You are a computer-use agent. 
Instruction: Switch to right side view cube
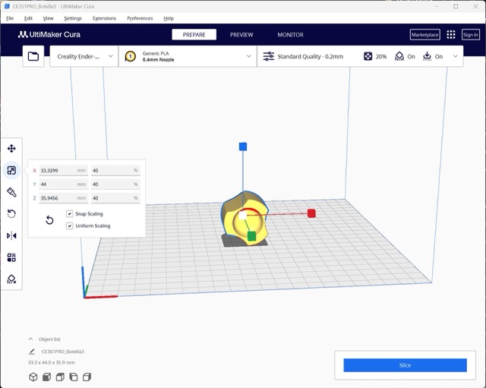pyautogui.click(x=87, y=377)
